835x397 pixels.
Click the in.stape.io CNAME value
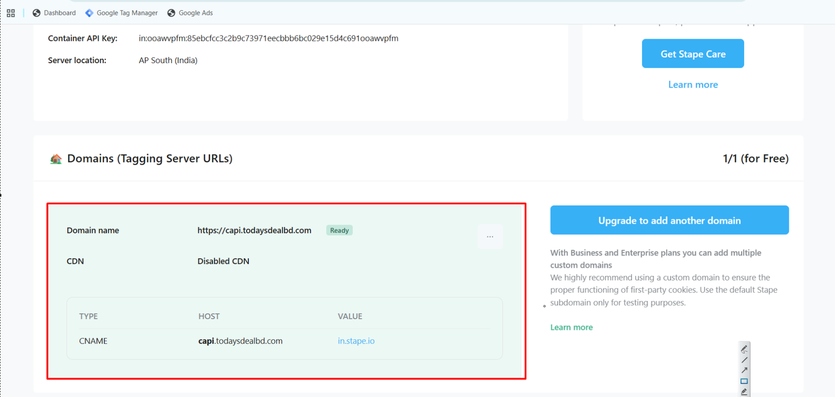click(356, 341)
